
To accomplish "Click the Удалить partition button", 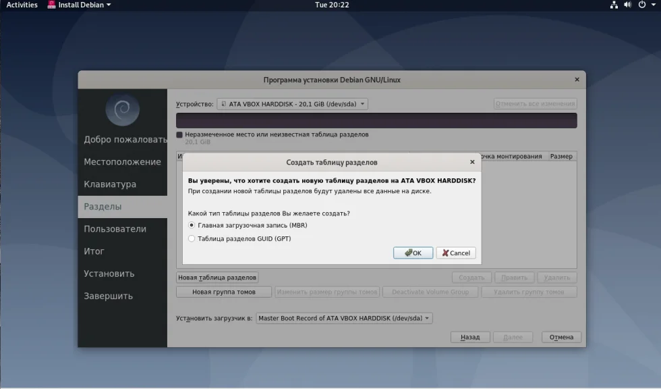I will tap(557, 277).
